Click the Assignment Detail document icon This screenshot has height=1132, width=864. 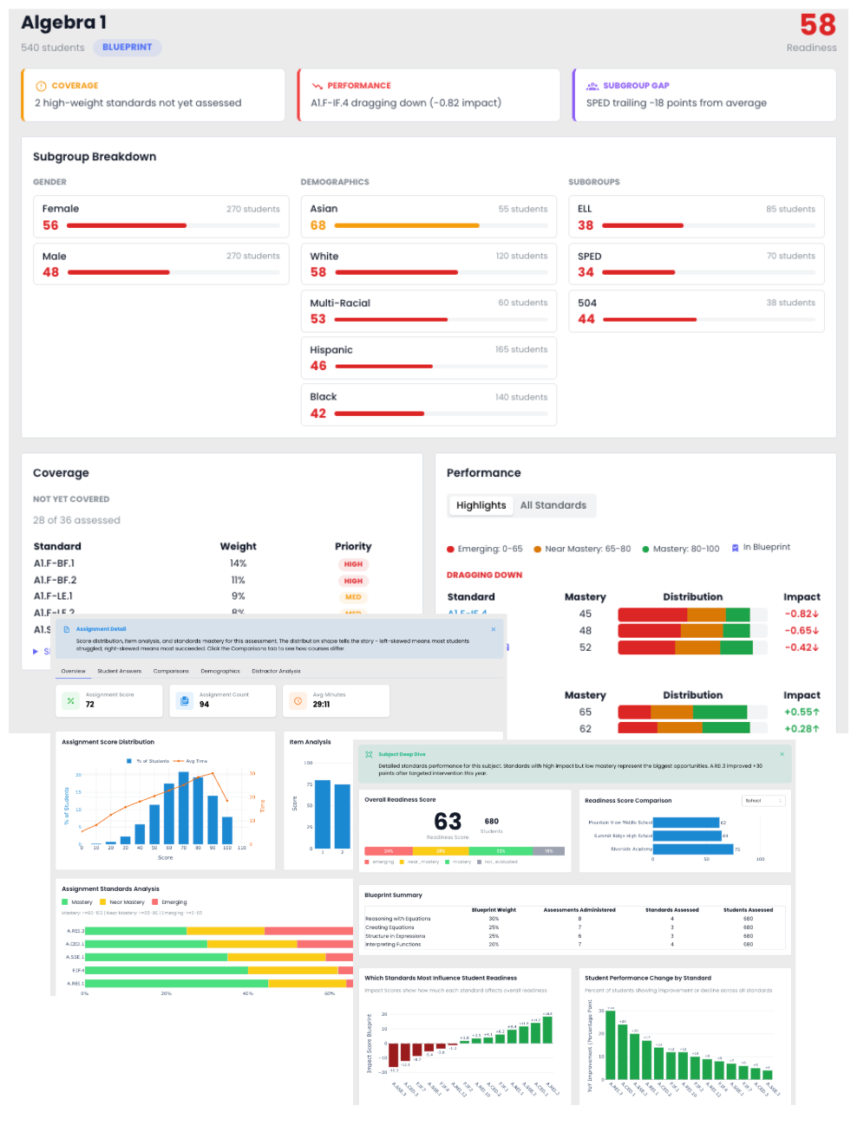coord(67,629)
